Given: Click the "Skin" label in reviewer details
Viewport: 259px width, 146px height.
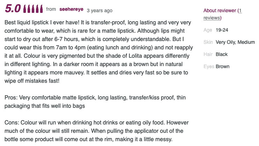Looking at the screenshot, I should pos(208,42).
